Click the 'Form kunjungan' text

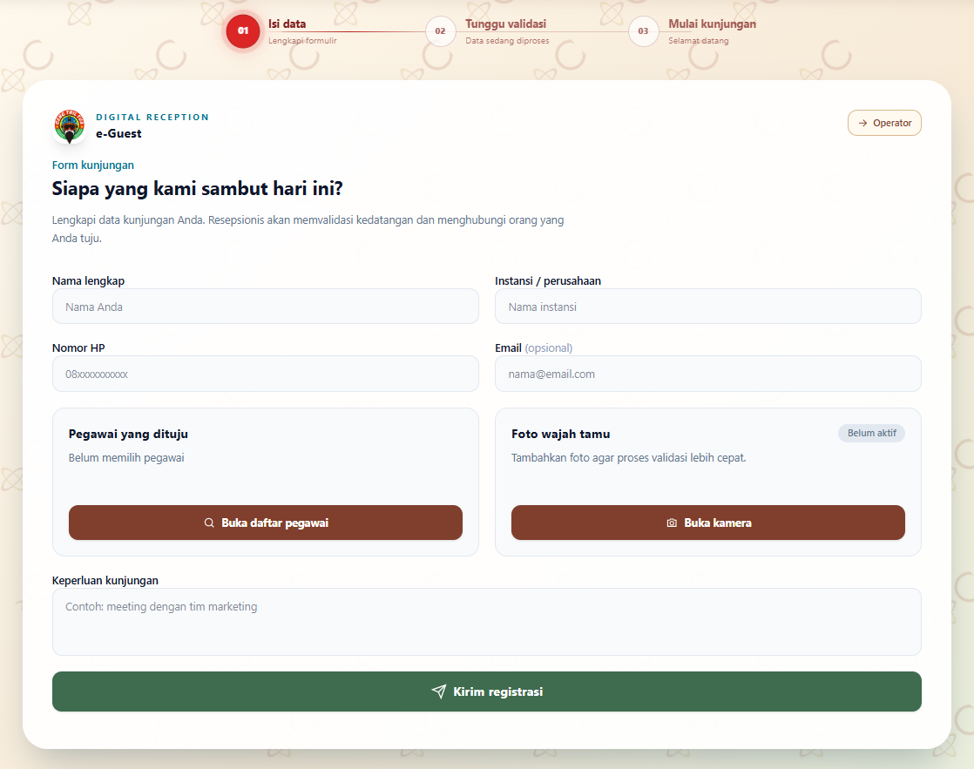93,165
